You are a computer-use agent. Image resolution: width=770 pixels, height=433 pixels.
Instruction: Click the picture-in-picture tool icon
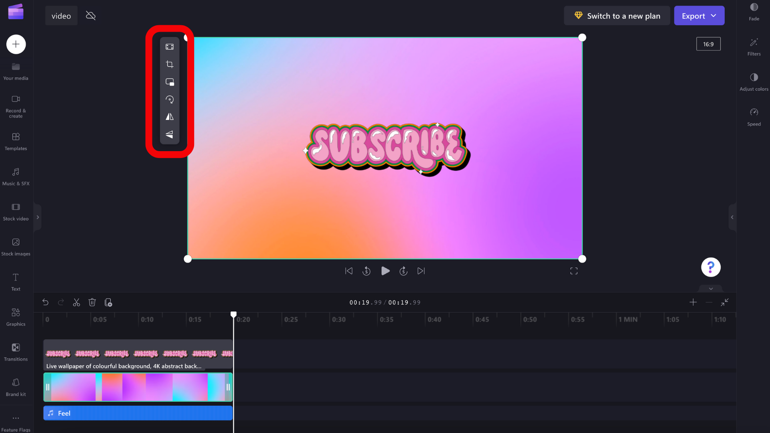coord(169,81)
